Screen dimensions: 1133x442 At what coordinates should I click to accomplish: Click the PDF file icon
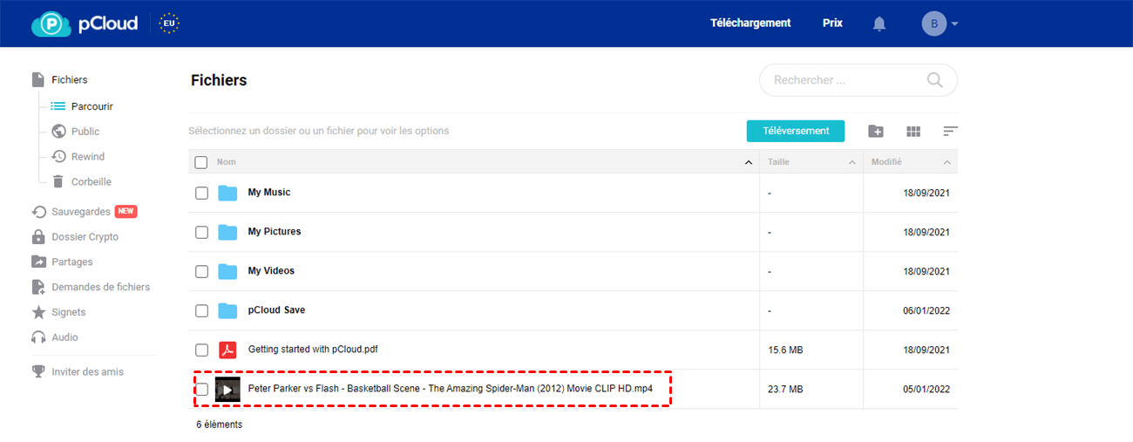(227, 350)
